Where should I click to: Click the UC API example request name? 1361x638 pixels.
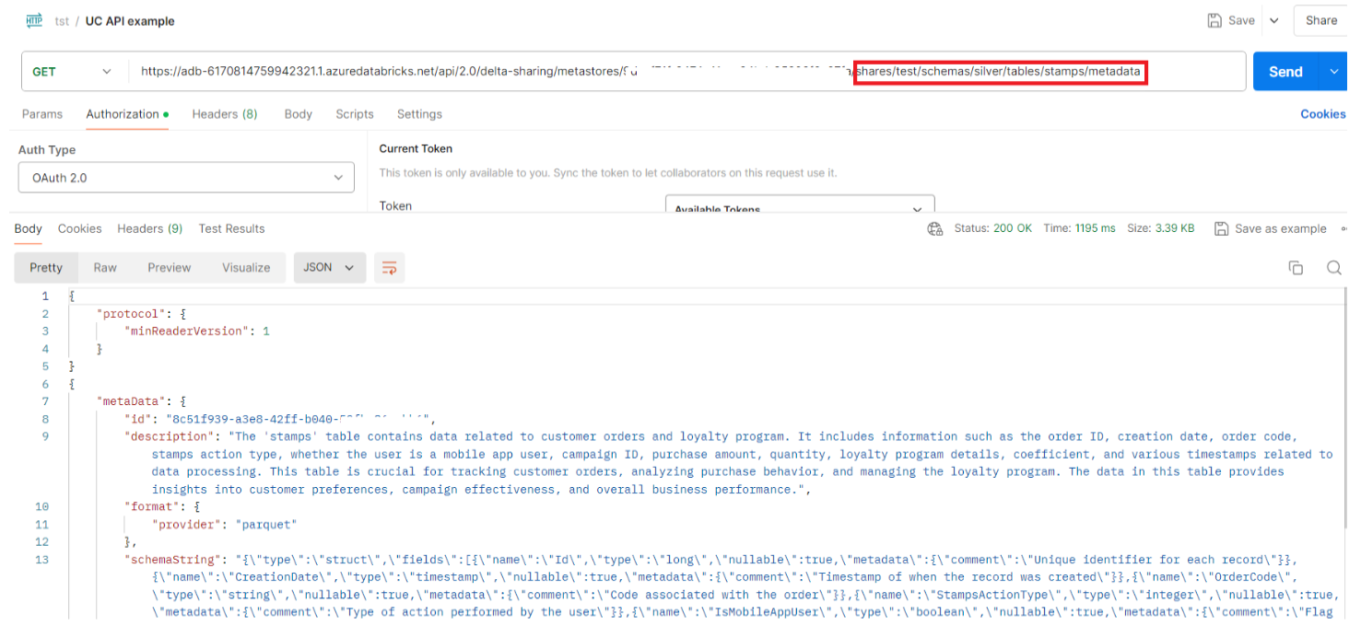(130, 21)
